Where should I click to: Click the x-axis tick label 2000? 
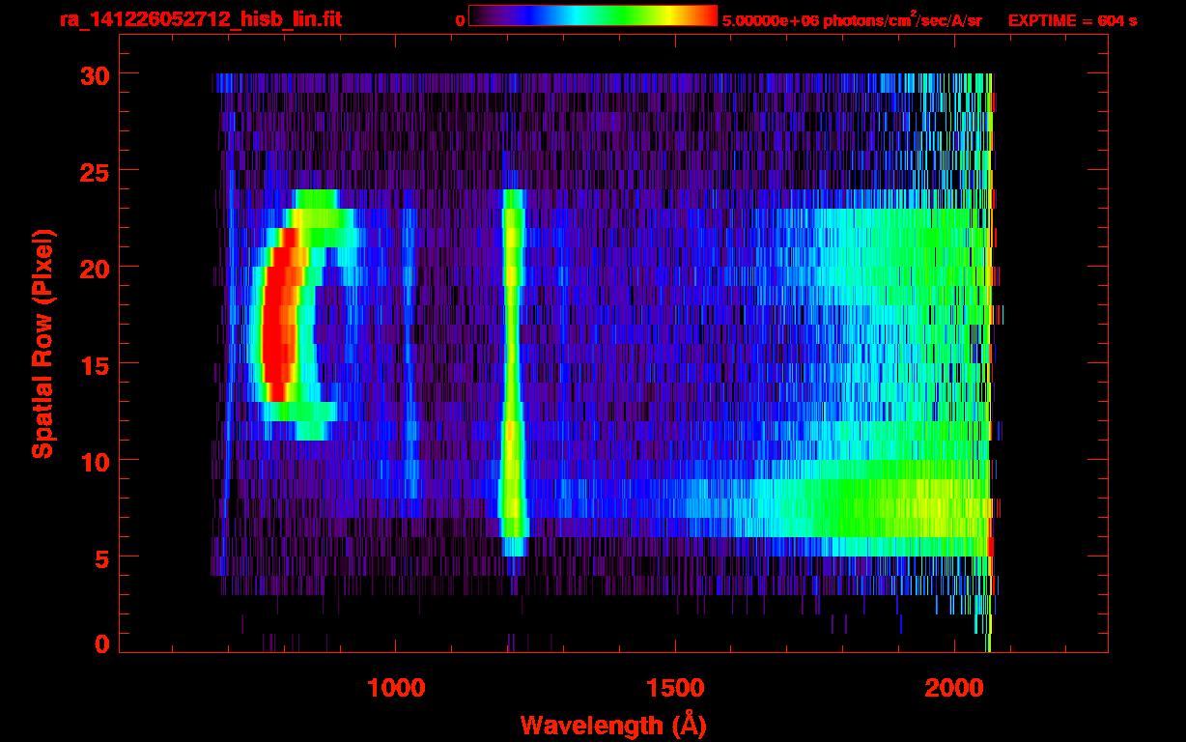953,688
